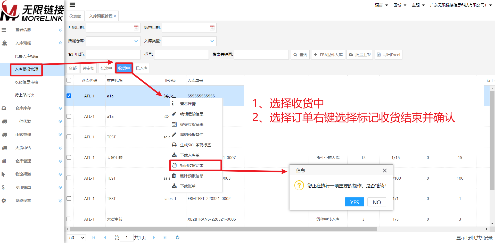Click the calendar-check icon beside 提交收货结果
This screenshot has width=495, height=243.
point(174,124)
